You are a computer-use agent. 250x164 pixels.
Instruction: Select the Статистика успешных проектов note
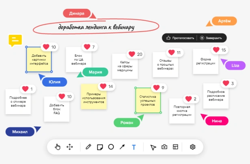[x=148, y=100]
